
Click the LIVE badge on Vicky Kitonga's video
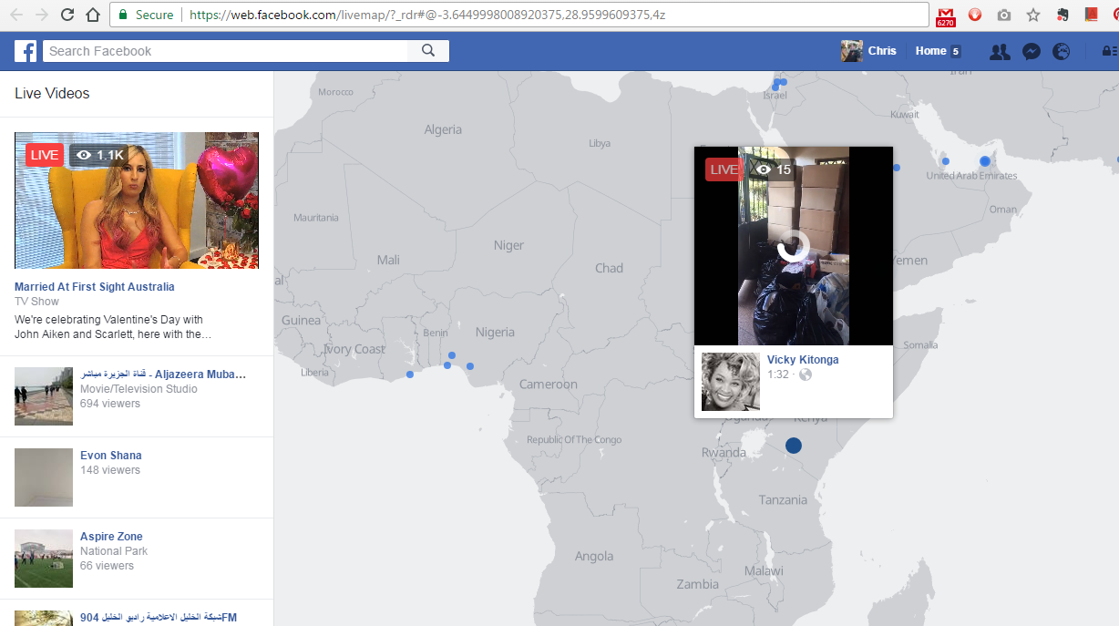coord(724,169)
